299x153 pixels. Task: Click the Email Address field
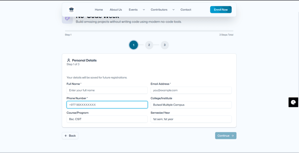coord(191,90)
